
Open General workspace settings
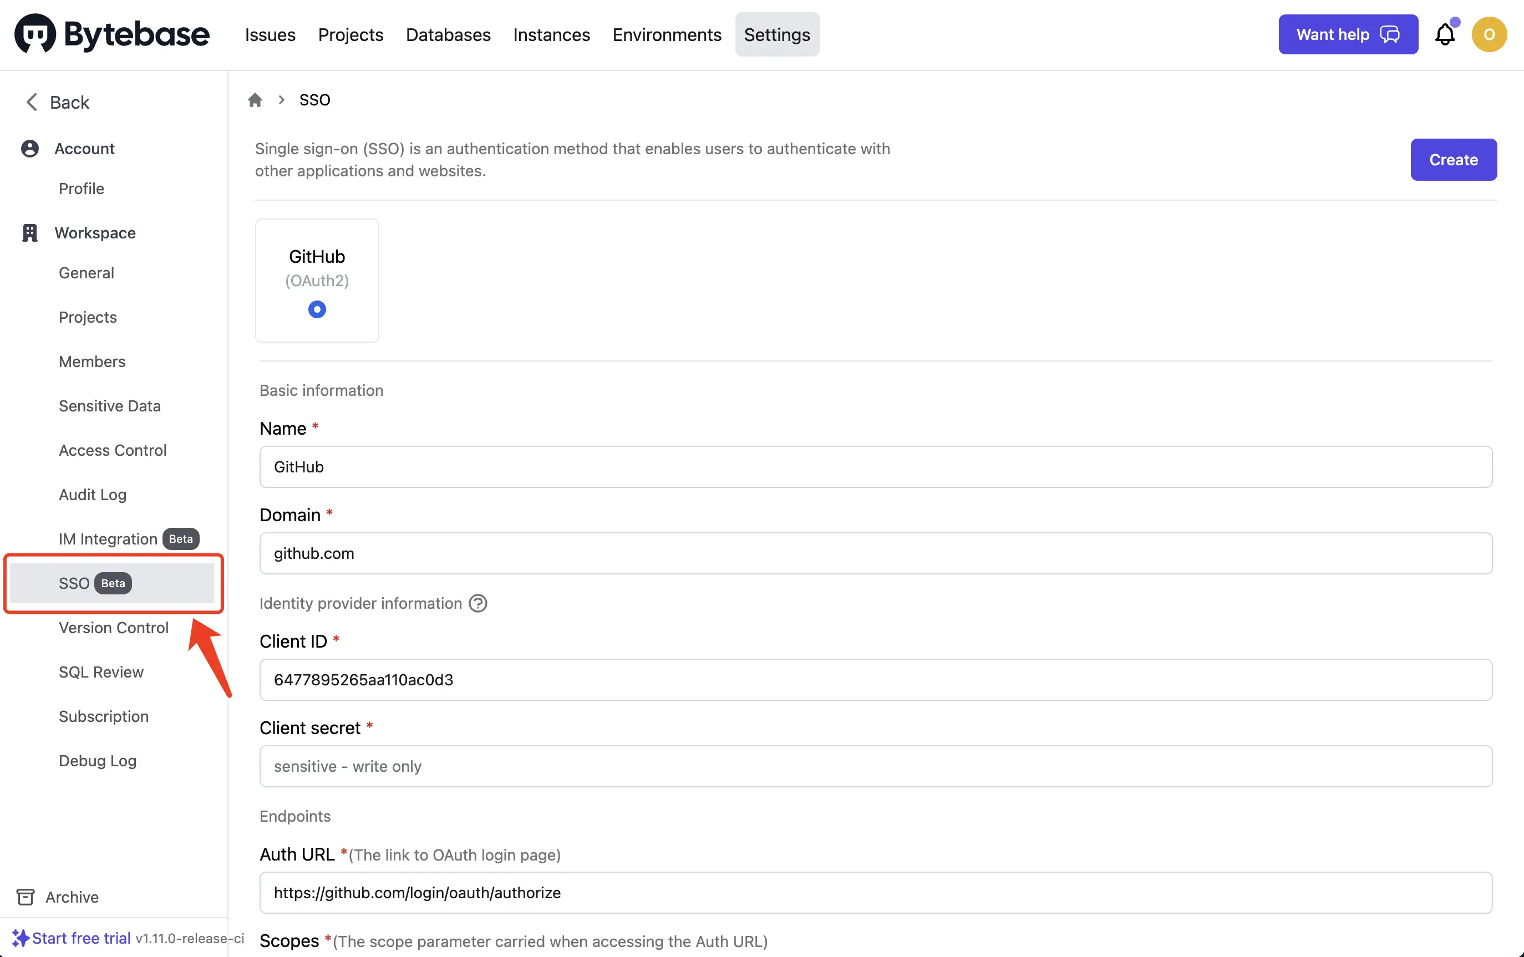point(86,273)
